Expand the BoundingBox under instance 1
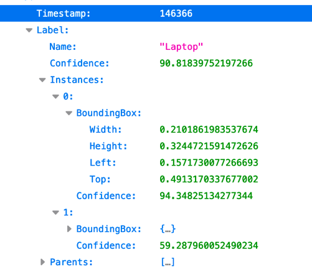Viewport: 312px width, 272px height. tap(69, 229)
